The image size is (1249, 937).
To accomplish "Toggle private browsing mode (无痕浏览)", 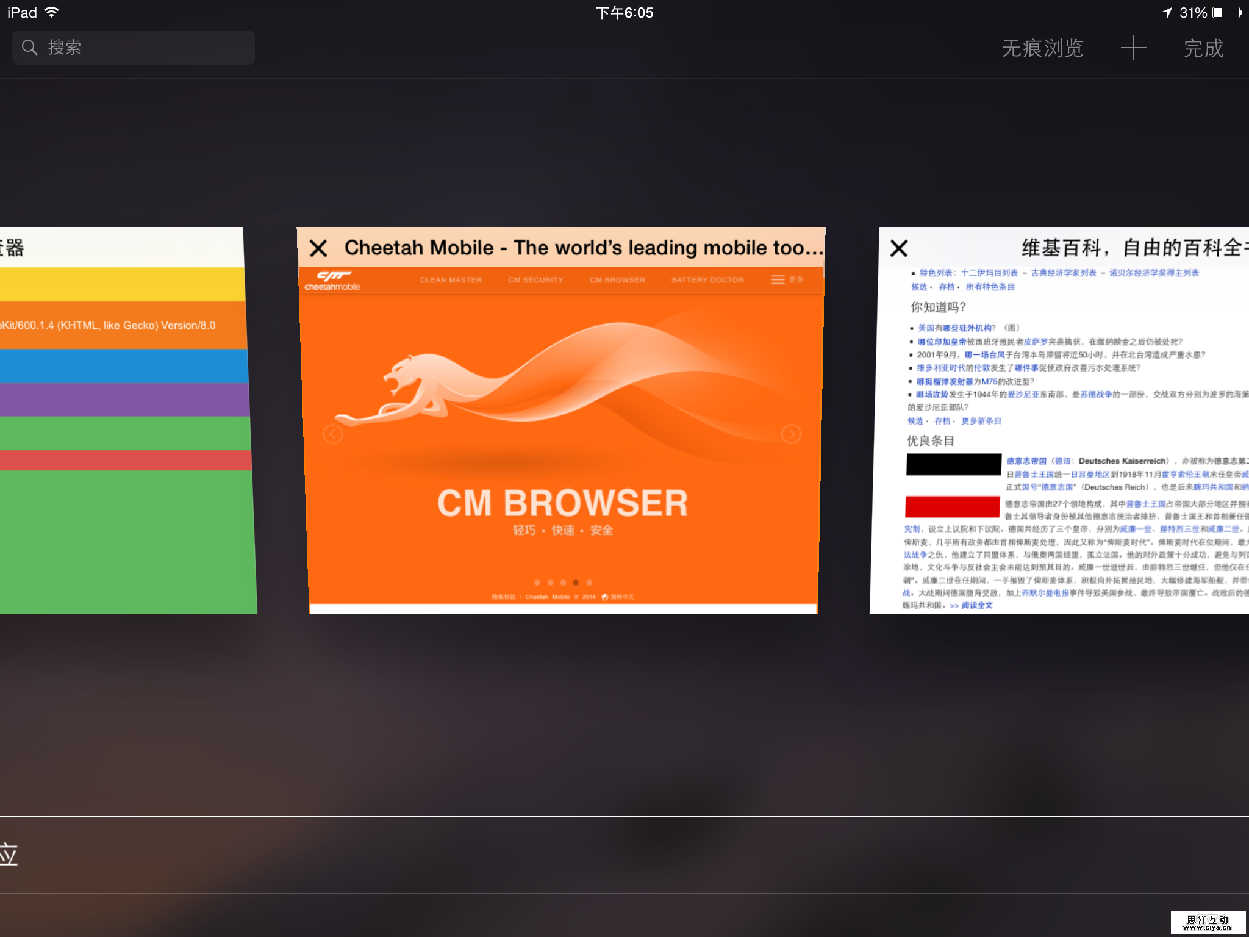I will pos(1042,48).
